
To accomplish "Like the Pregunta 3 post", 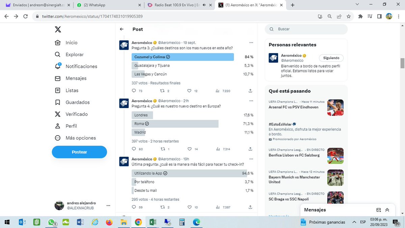I will 189,91.
